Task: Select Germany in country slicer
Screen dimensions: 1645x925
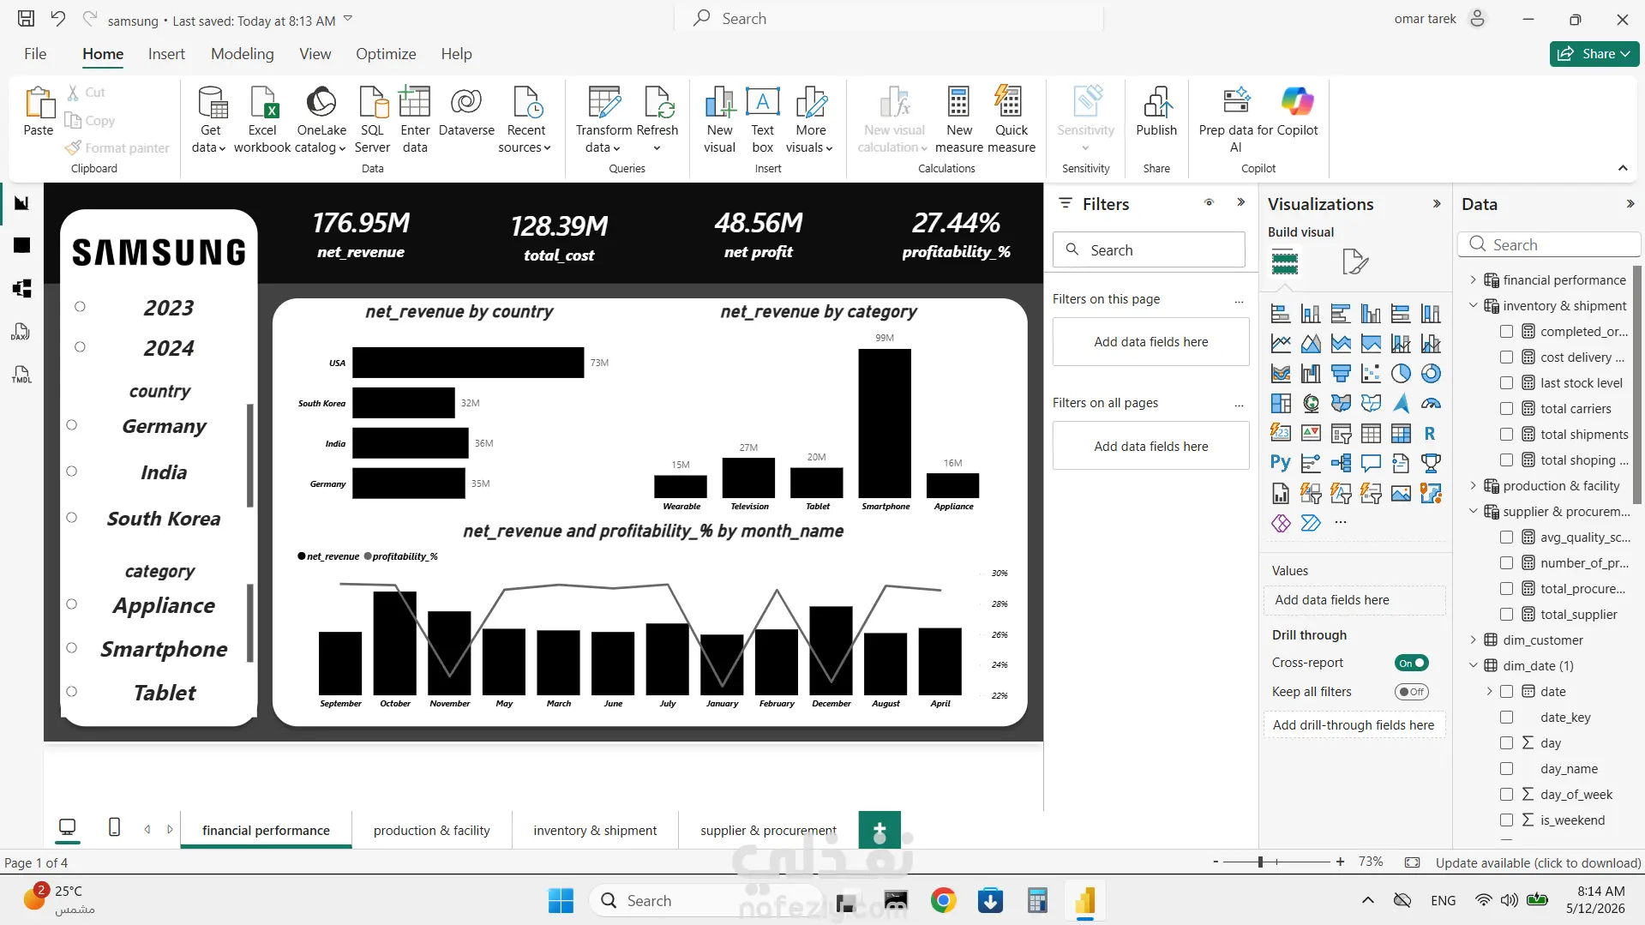Action: (x=72, y=425)
